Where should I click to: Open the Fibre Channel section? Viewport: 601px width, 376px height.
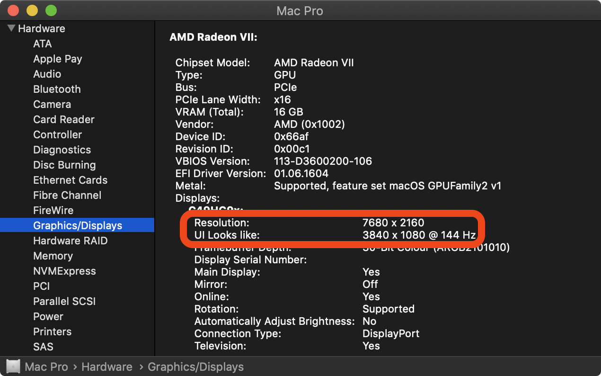coord(67,195)
